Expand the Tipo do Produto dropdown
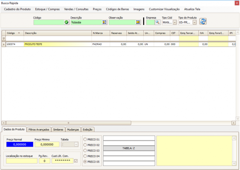Image resolution: width=240 pixels, height=170 pixels. pyautogui.click(x=195, y=22)
